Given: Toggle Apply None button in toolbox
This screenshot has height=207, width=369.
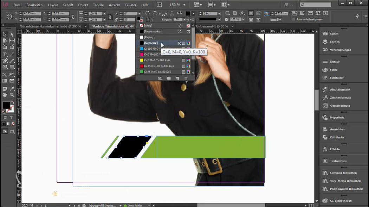Looking at the screenshot, I should pos(13,124).
